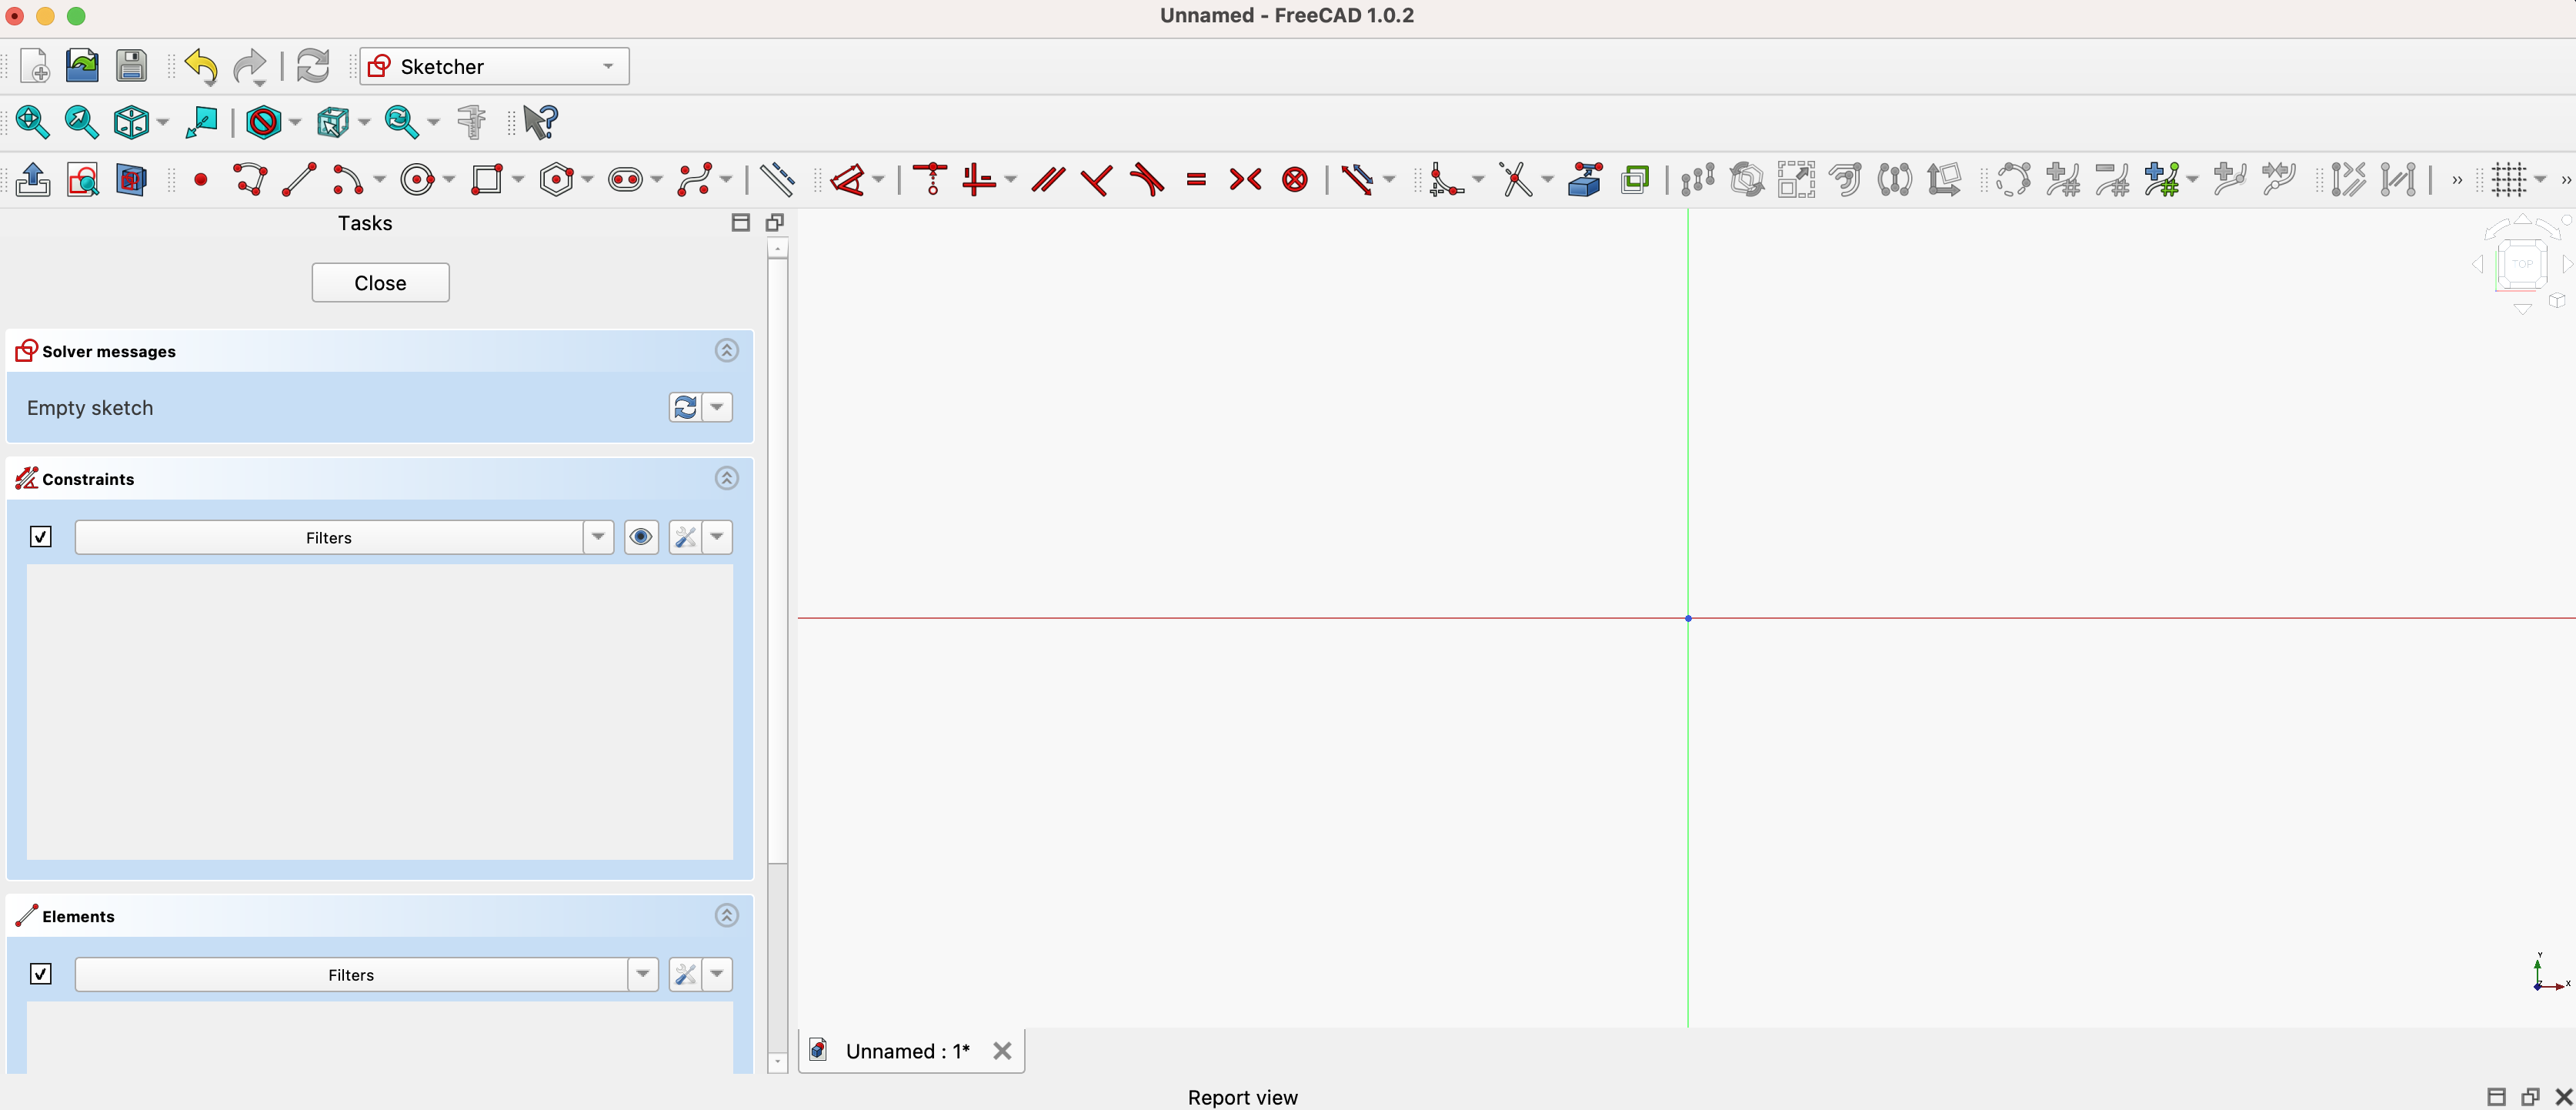Switch to the Unnamed : 1 document tab

coord(905,1050)
